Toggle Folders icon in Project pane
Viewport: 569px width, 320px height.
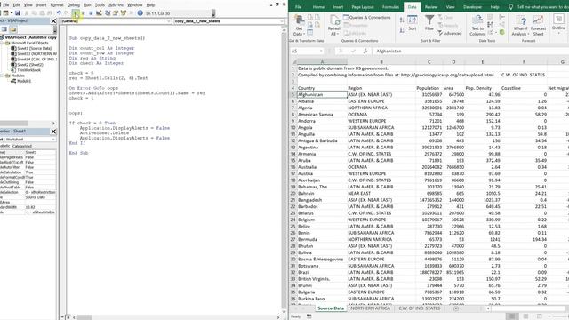[x=12, y=29]
